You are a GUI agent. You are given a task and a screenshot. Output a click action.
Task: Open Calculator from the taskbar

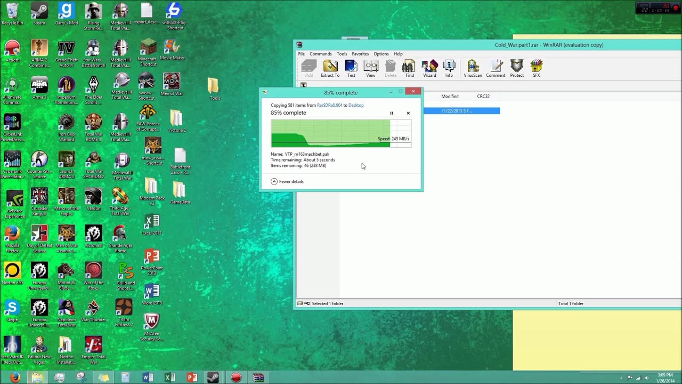click(x=125, y=377)
